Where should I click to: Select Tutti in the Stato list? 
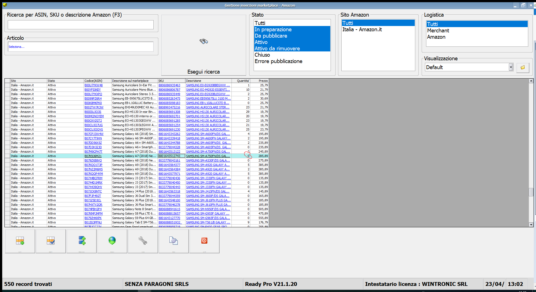[292, 23]
